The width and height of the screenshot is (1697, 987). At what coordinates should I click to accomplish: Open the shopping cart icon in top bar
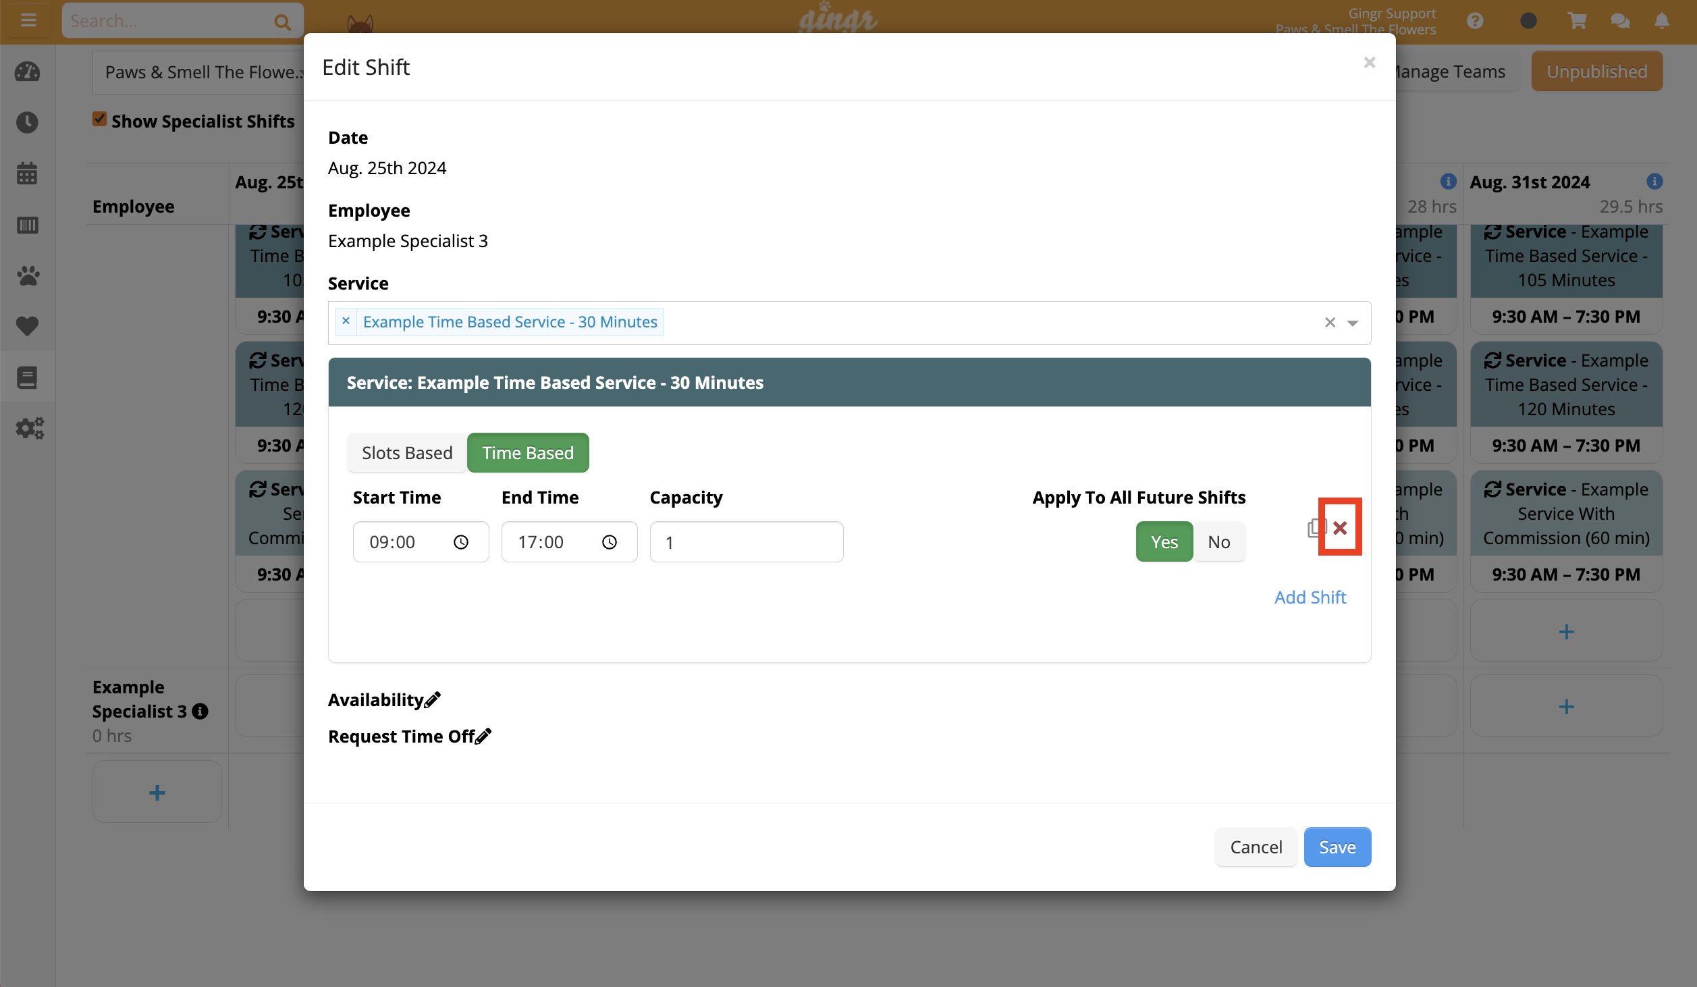point(1576,20)
